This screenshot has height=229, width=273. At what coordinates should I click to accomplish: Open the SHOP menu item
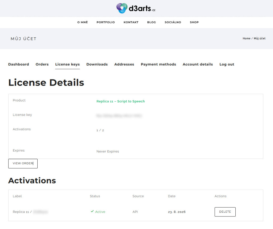[194, 22]
